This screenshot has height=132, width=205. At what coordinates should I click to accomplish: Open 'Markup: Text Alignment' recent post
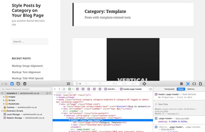[26, 72]
